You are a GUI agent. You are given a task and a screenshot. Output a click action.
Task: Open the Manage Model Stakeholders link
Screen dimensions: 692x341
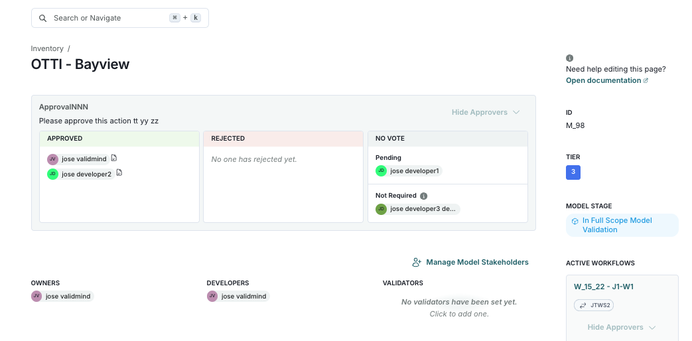tap(477, 262)
